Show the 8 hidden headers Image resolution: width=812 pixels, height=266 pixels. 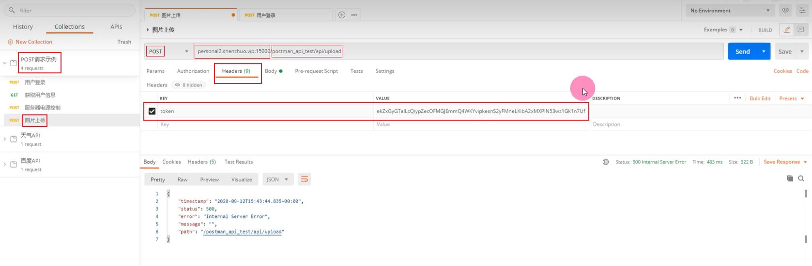[189, 85]
